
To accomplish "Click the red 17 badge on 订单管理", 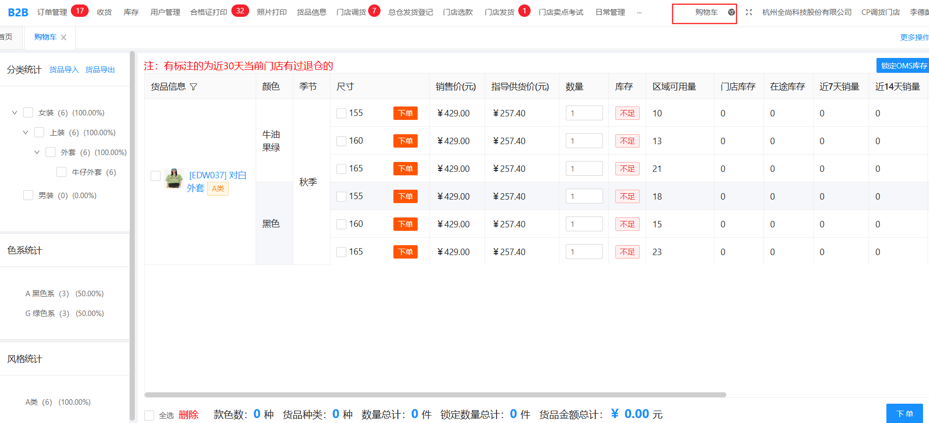I will 79,11.
